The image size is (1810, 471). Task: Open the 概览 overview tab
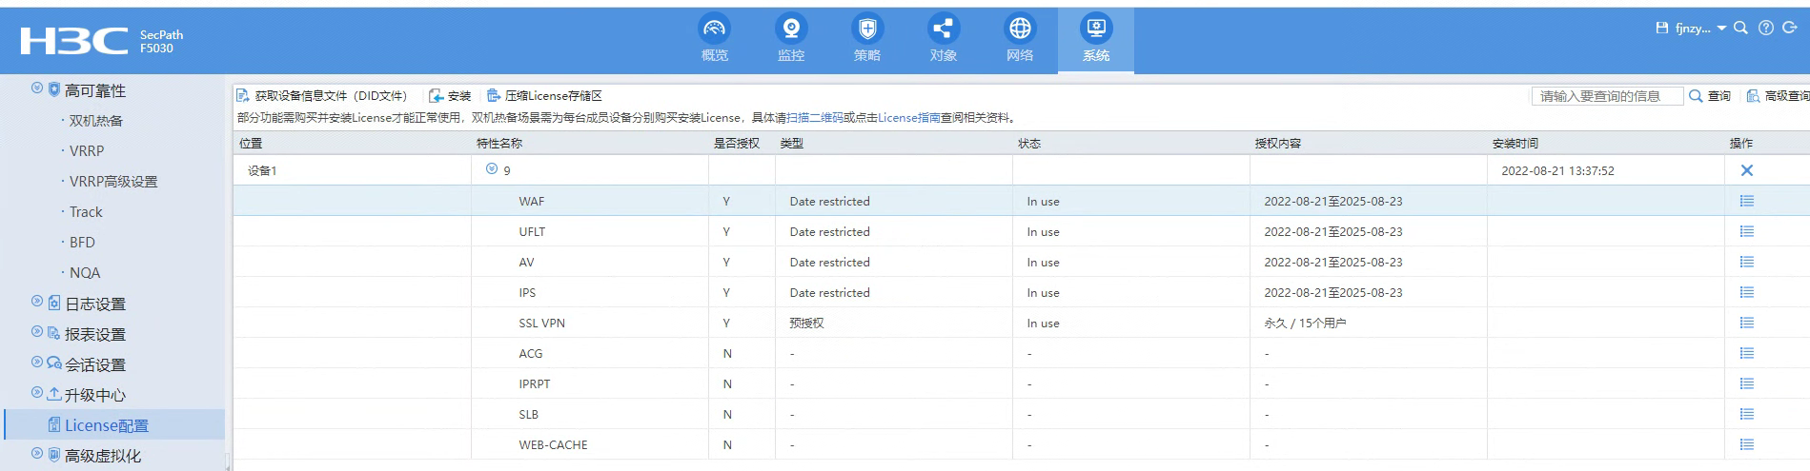coord(714,39)
